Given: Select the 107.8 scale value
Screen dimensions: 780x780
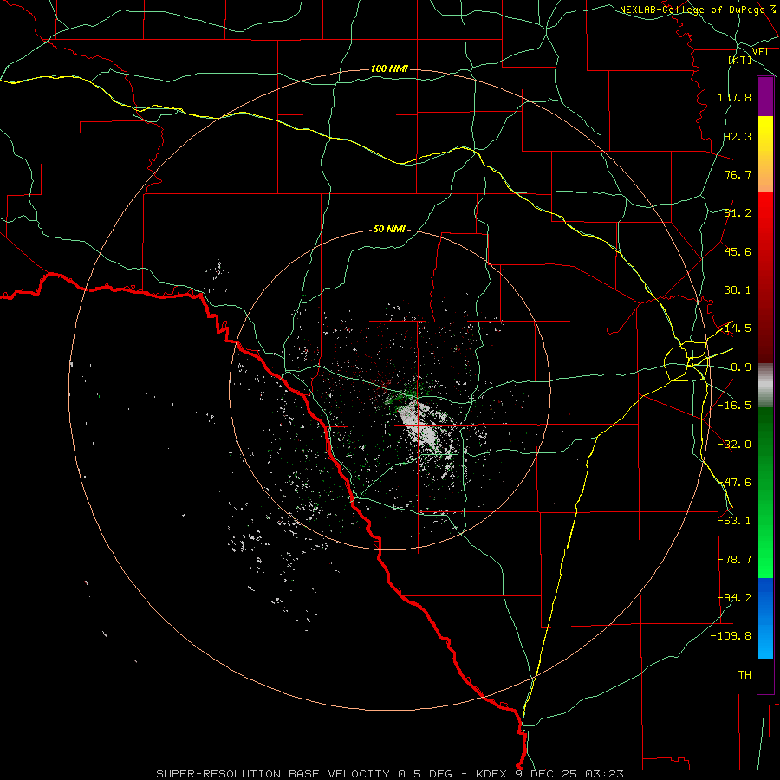Looking at the screenshot, I should pyautogui.click(x=734, y=97).
